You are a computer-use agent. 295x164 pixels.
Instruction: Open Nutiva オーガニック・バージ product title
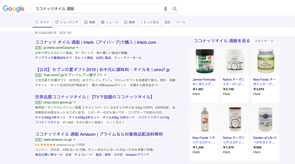234,82
